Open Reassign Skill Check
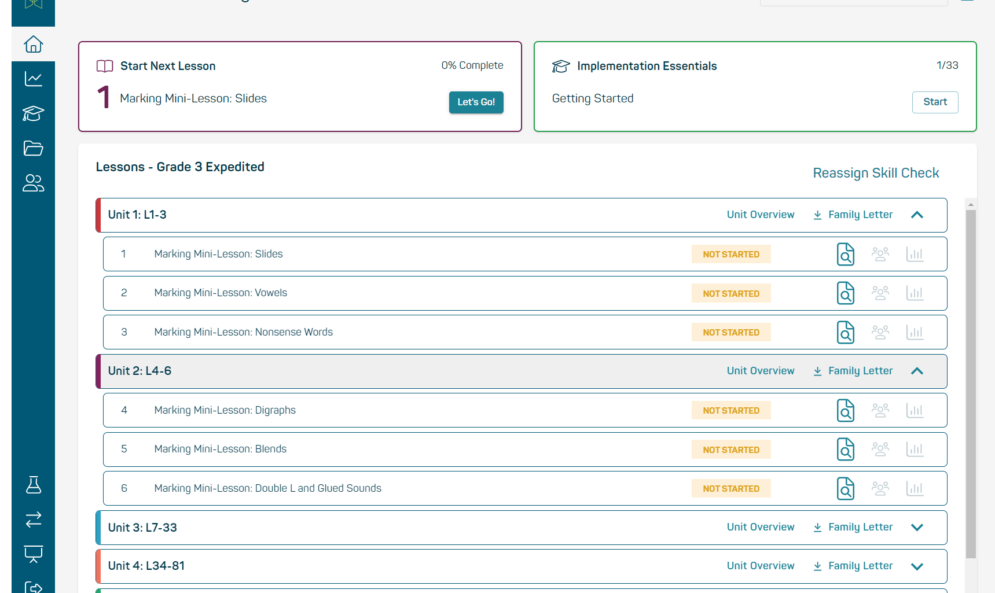The image size is (995, 593). click(876, 172)
